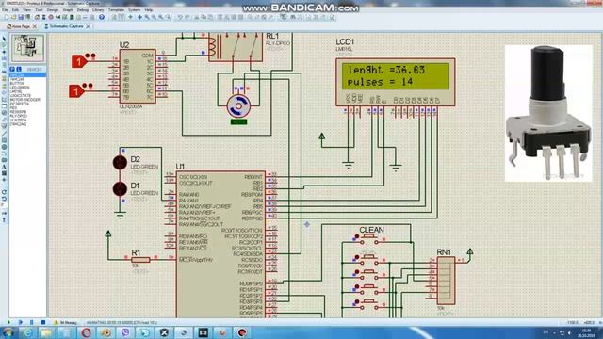The width and height of the screenshot is (603, 339).
Task: Click the horizontal mirror flip icon
Action: tap(4, 214)
